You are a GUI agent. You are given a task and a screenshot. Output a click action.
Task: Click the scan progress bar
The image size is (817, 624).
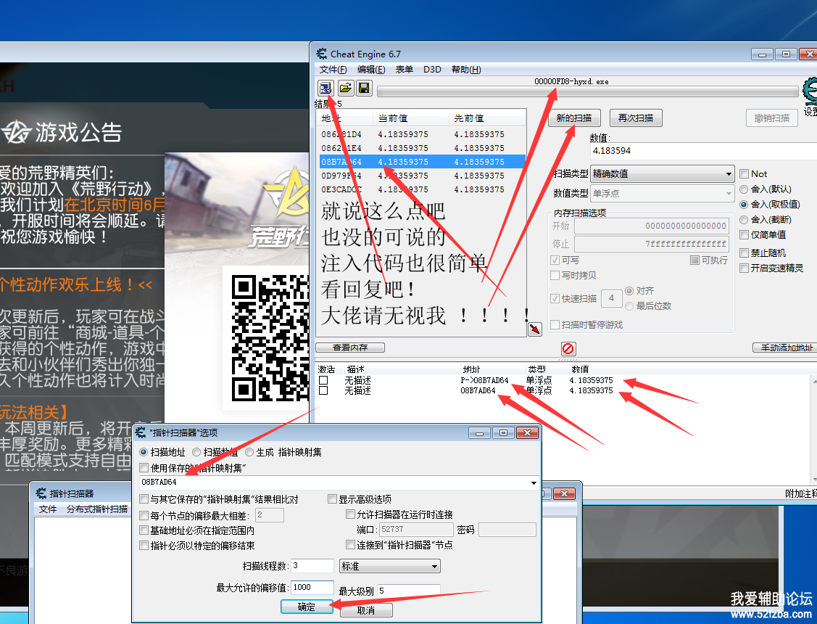coord(588,91)
